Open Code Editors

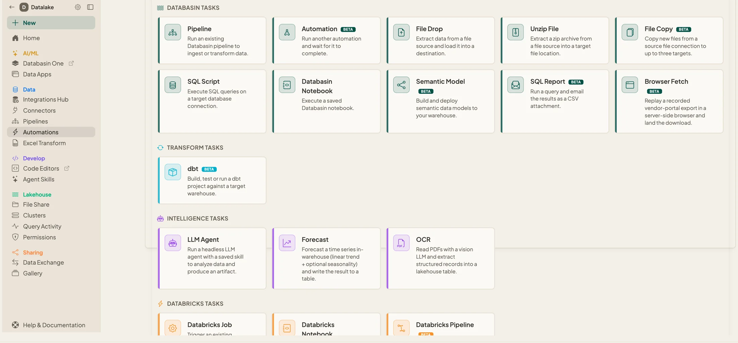(x=41, y=168)
